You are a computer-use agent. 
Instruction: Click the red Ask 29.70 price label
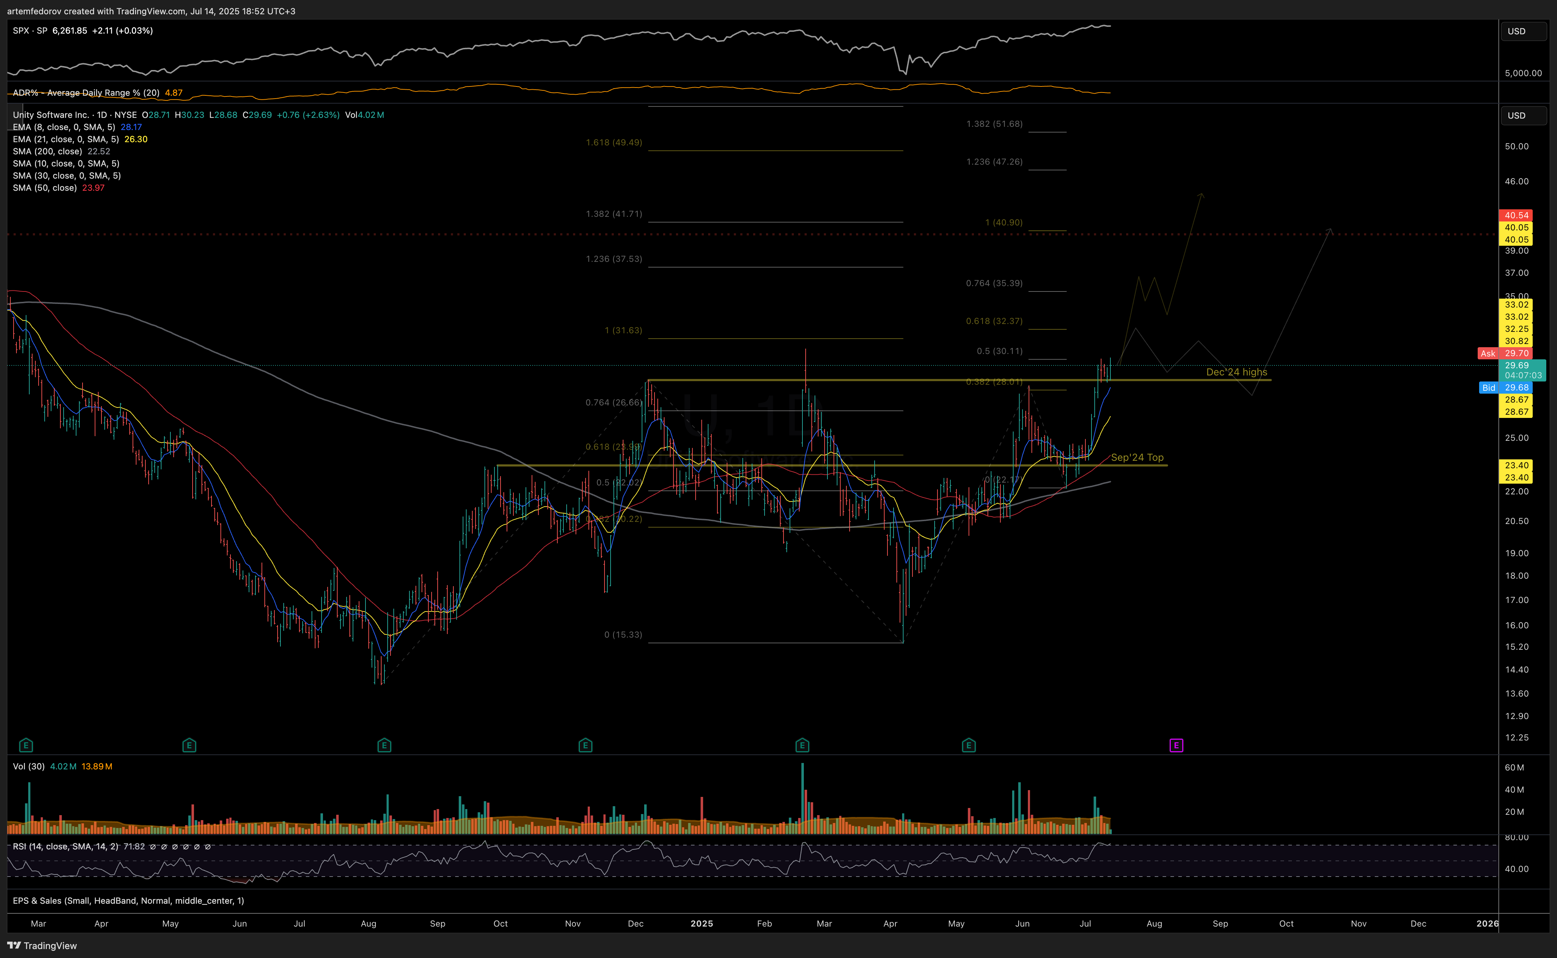[x=1506, y=353]
